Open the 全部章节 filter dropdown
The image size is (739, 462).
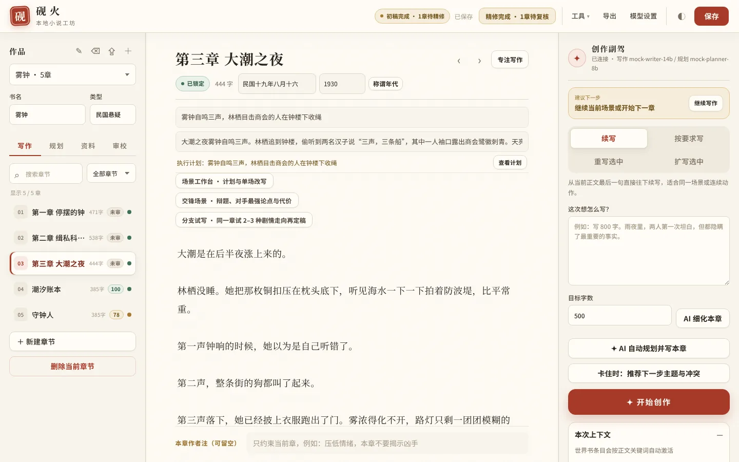click(x=111, y=174)
